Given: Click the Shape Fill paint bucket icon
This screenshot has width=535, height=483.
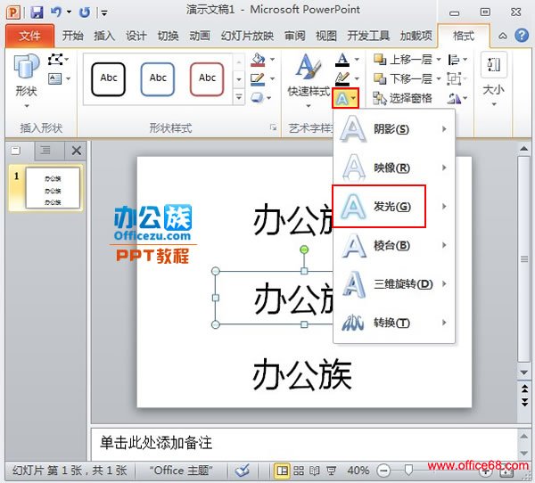Looking at the screenshot, I should 258,60.
